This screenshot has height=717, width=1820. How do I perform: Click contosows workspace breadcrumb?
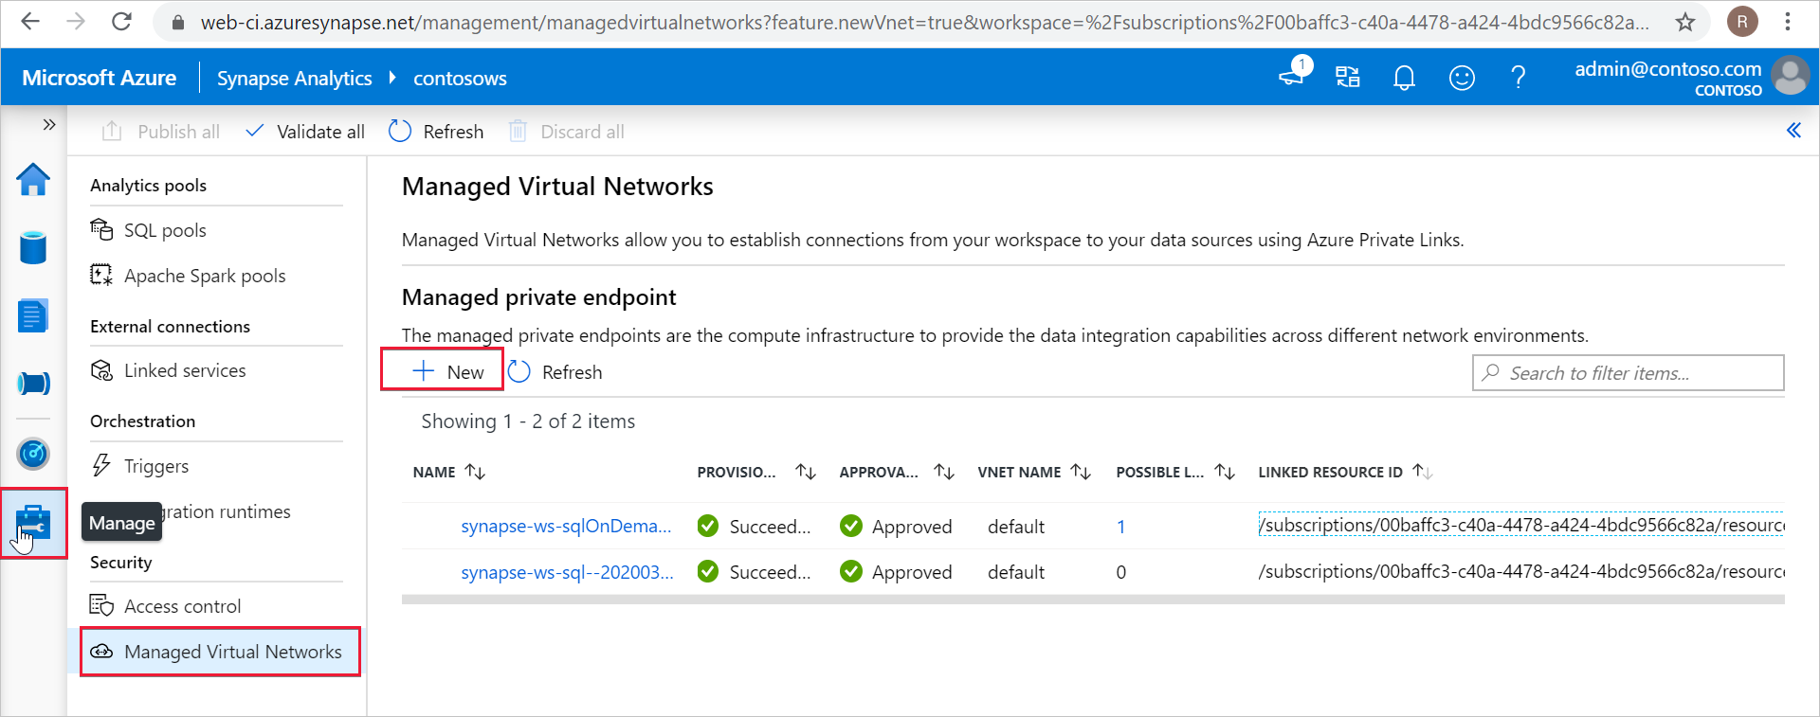coord(460,79)
